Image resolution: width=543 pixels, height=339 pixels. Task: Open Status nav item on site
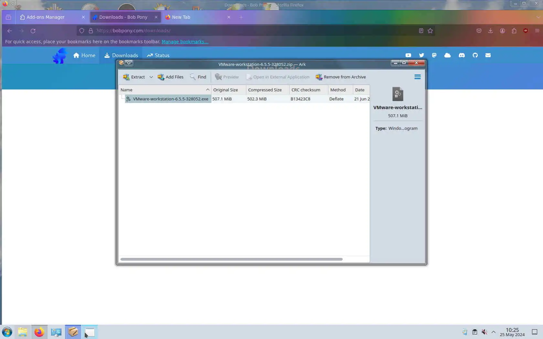[x=158, y=55]
